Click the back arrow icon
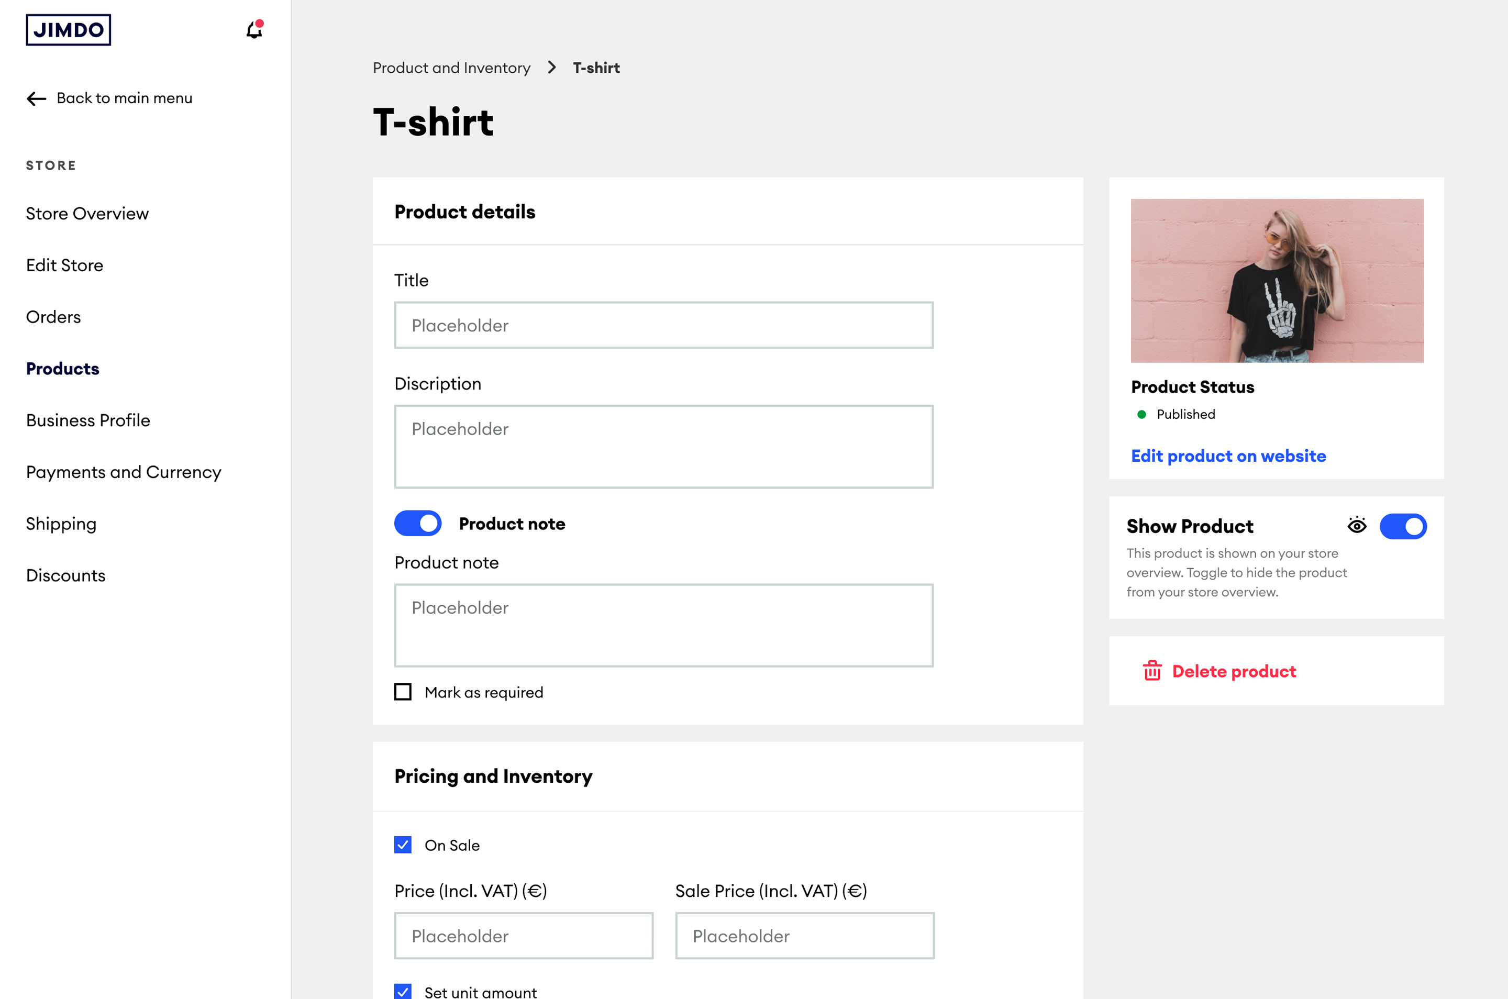The width and height of the screenshot is (1508, 999). tap(36, 98)
